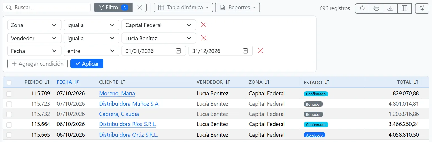This screenshot has height=142, width=432.
Task: Check the row for order 115.664
Action: (9, 125)
